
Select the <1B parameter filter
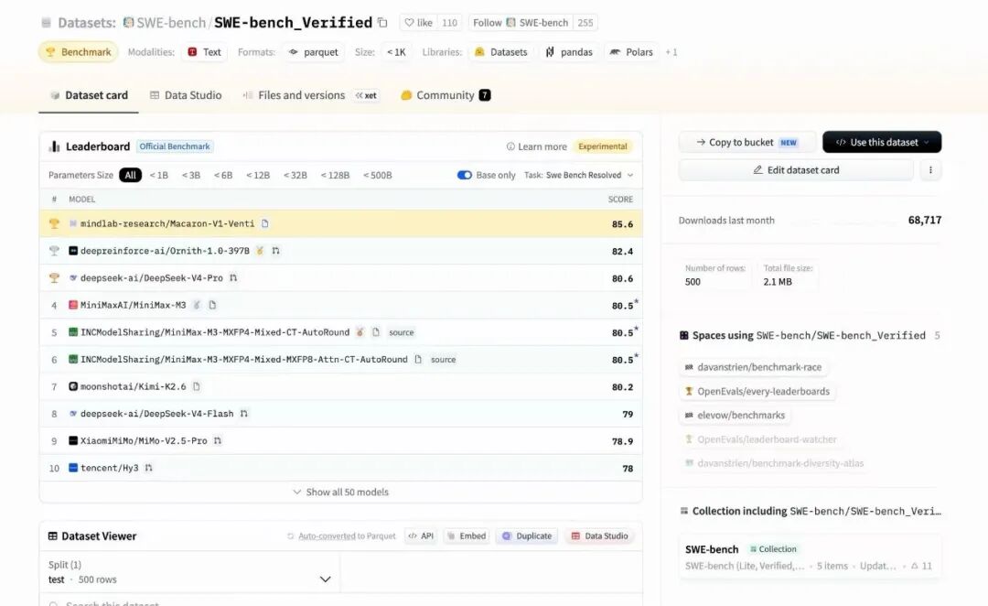tap(159, 176)
